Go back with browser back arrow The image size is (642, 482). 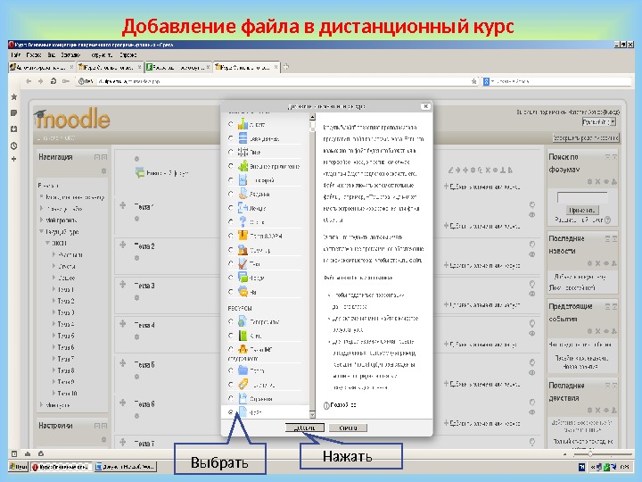click(x=29, y=81)
